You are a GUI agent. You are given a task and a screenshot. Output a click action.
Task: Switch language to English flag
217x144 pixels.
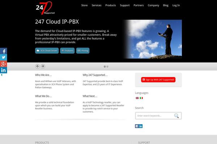137,98
